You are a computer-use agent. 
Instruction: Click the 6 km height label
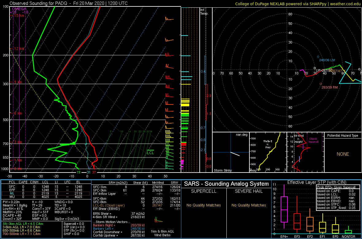18,113
